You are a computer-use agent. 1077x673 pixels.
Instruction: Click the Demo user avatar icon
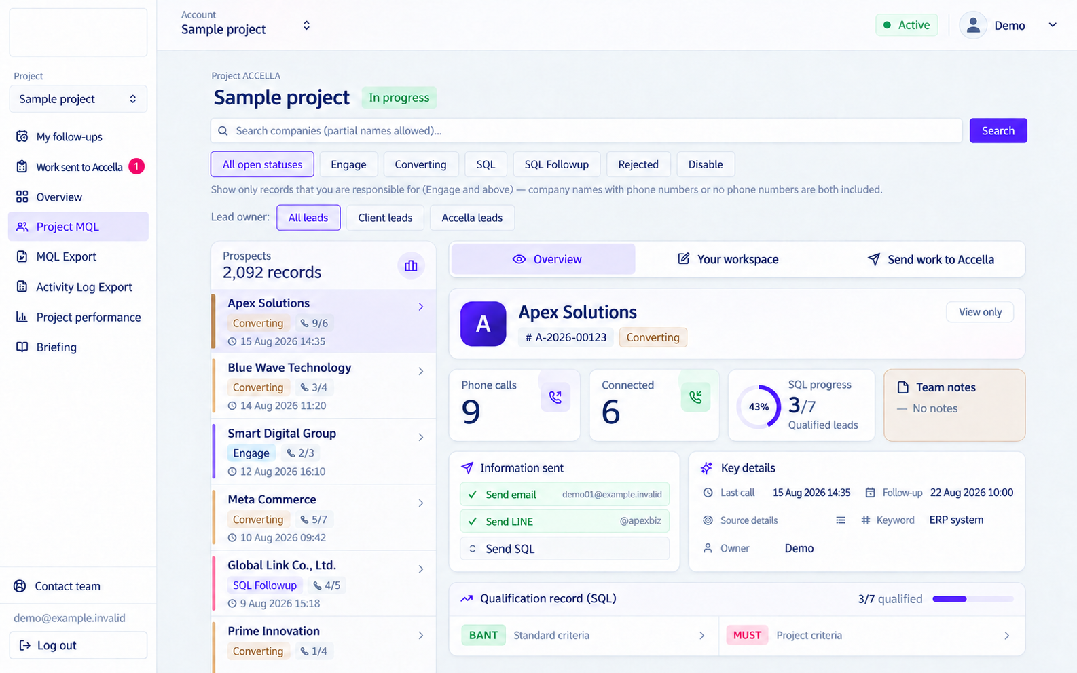coord(973,26)
